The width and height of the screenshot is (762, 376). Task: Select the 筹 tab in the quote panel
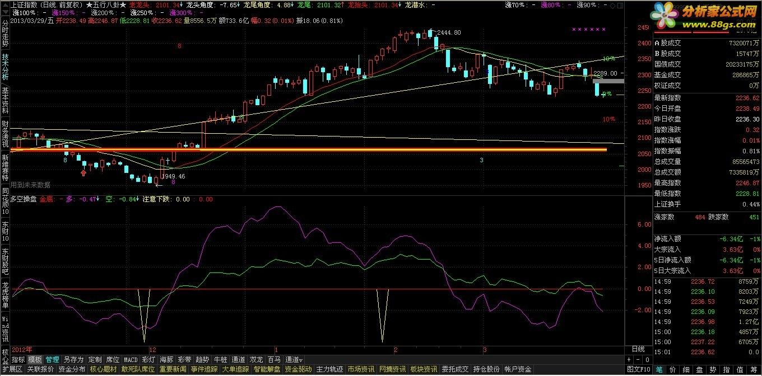[x=754, y=369]
